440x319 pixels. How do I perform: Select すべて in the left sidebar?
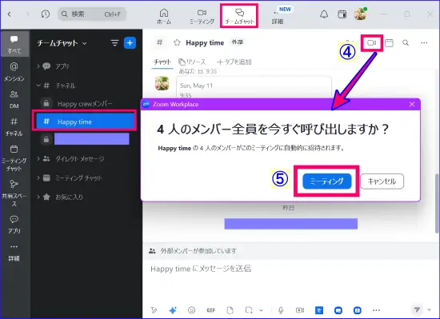coord(14,44)
